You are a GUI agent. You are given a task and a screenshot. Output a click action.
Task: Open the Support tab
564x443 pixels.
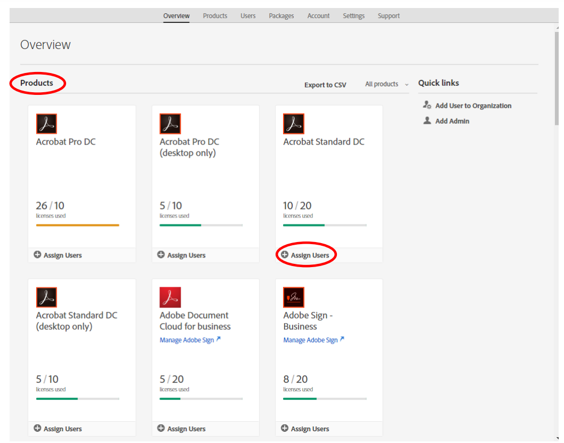pyautogui.click(x=389, y=16)
